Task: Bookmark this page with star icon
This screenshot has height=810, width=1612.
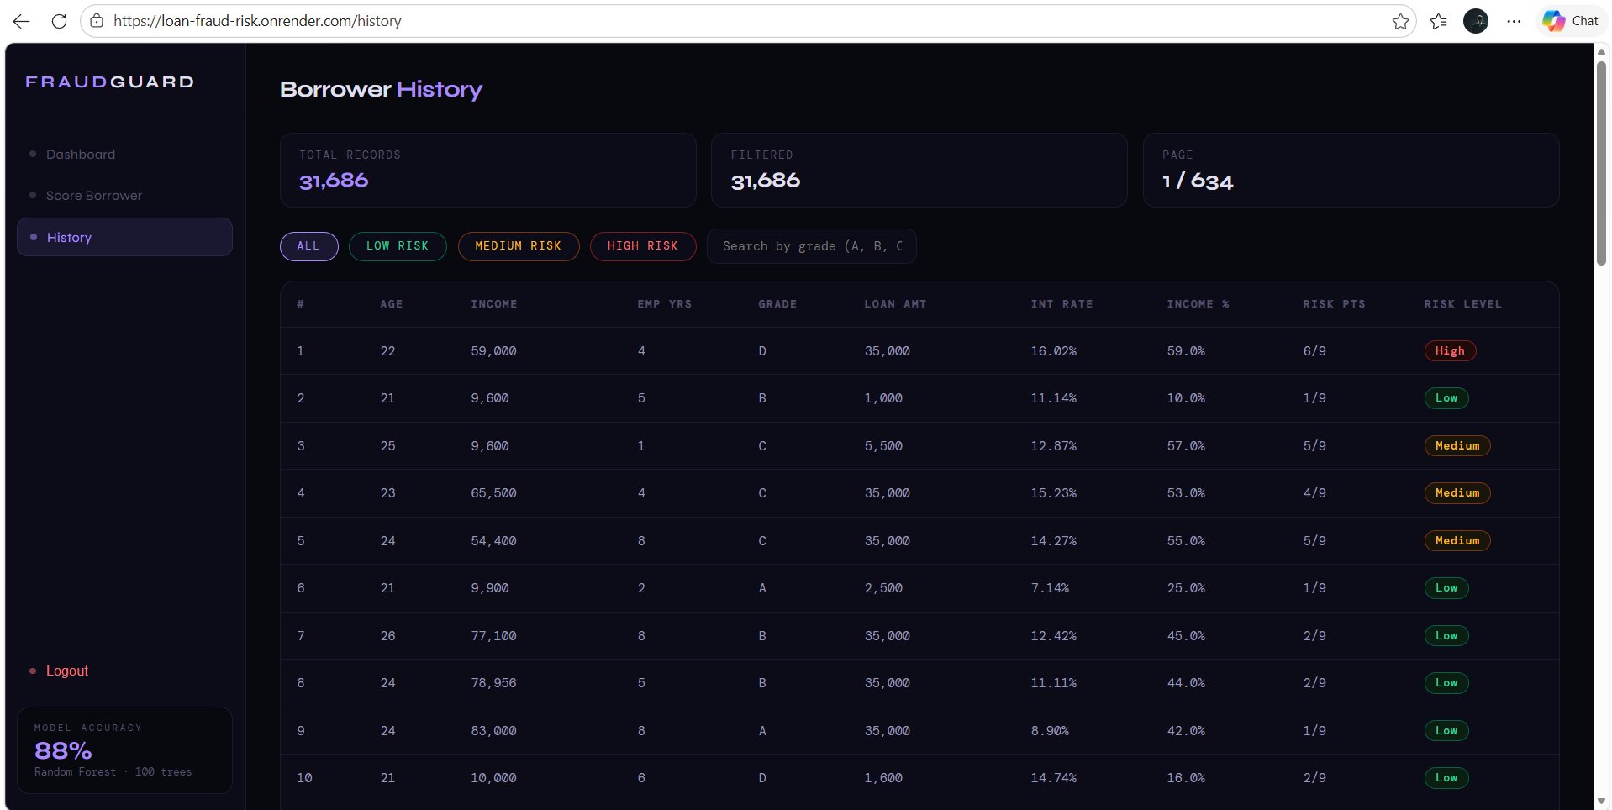Action: click(1399, 21)
